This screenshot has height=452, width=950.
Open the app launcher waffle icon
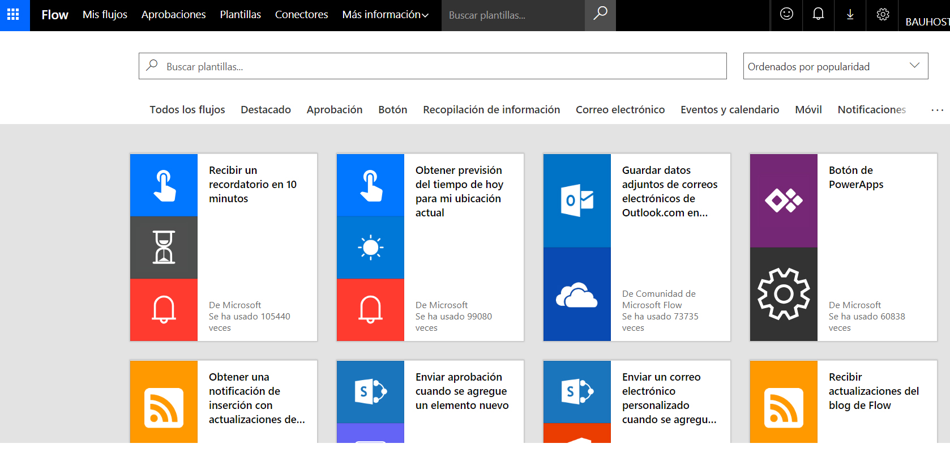click(13, 15)
